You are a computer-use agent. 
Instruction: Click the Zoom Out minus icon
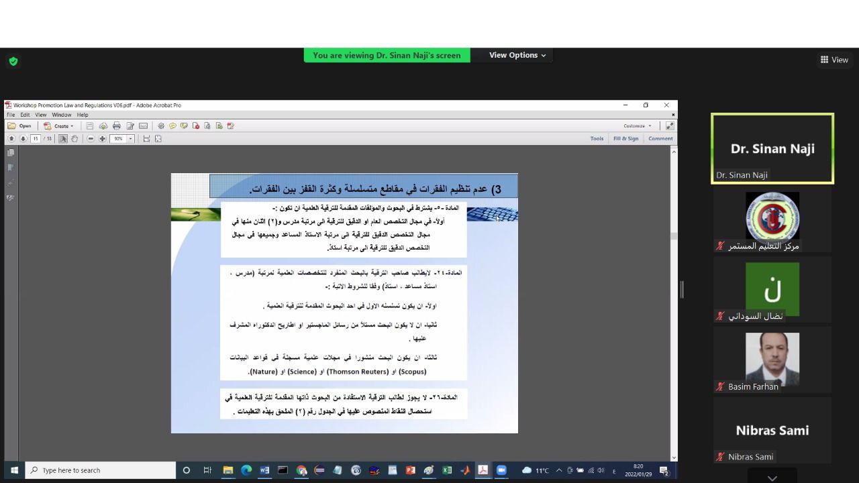(91, 139)
